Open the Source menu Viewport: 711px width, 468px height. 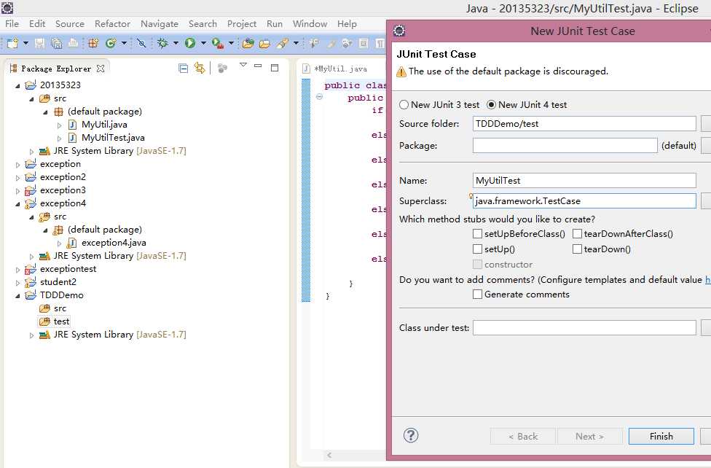(x=70, y=23)
